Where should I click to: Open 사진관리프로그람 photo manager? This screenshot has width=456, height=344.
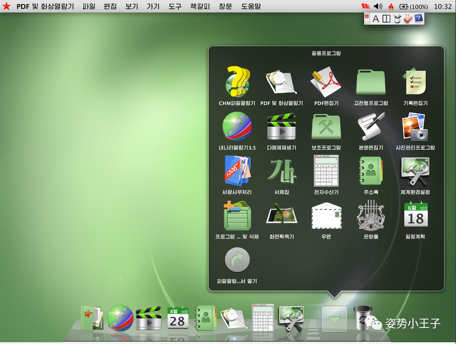[415, 126]
